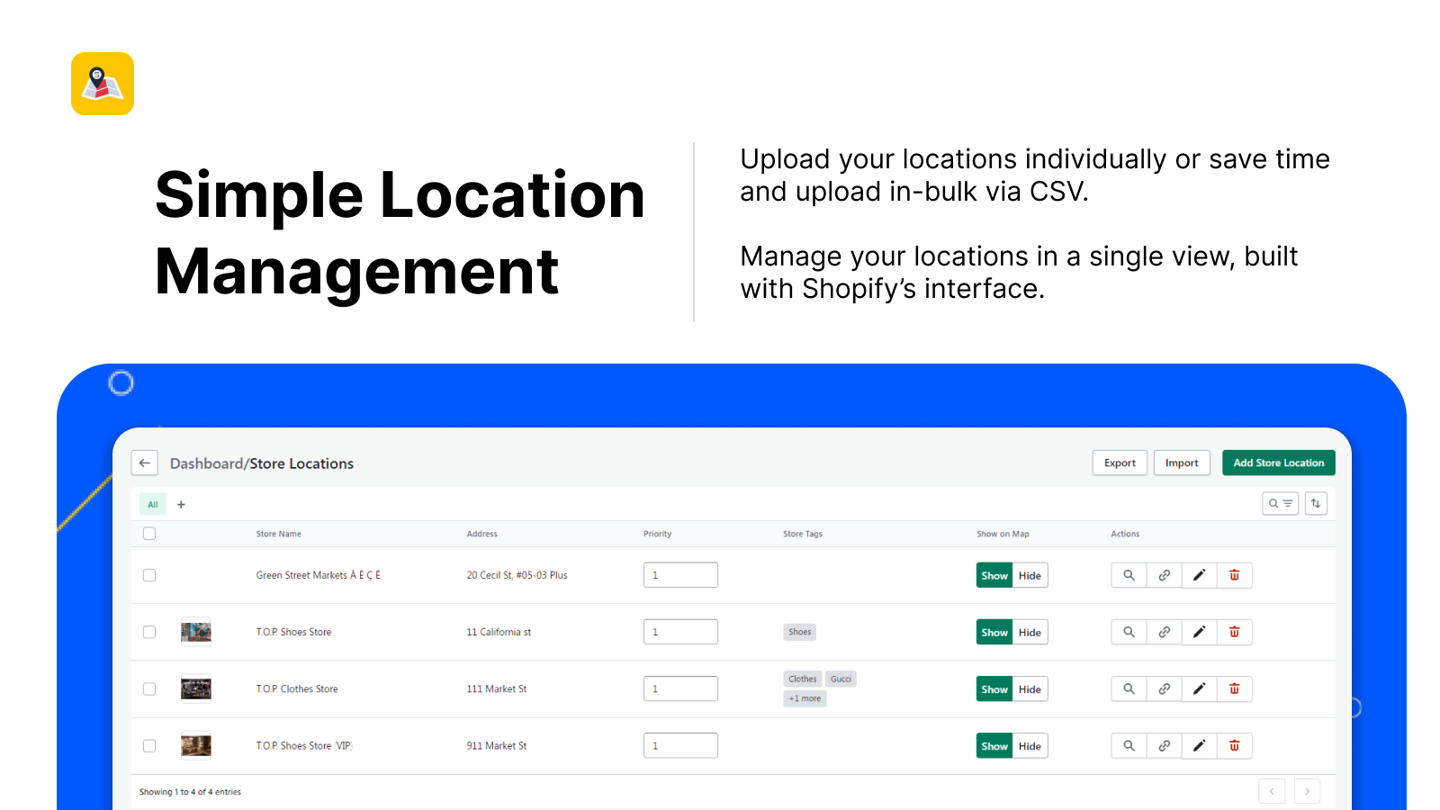Delete T.O.P. Shoes Store VIP via trash icon
Viewport: 1440px width, 810px height.
[1234, 745]
